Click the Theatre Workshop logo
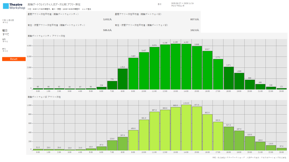The height and width of the screenshot is (162, 289). [x=14, y=6]
